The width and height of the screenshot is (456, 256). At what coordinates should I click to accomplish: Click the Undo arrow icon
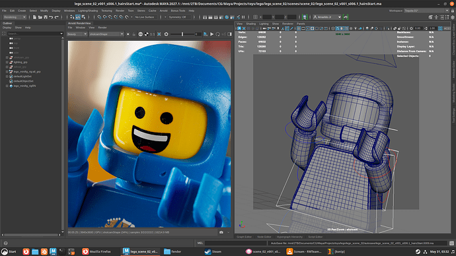coord(51,17)
